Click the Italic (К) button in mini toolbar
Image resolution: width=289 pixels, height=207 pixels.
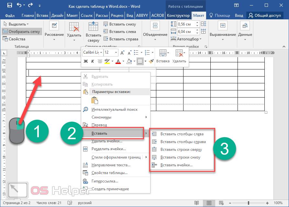pos(93,61)
